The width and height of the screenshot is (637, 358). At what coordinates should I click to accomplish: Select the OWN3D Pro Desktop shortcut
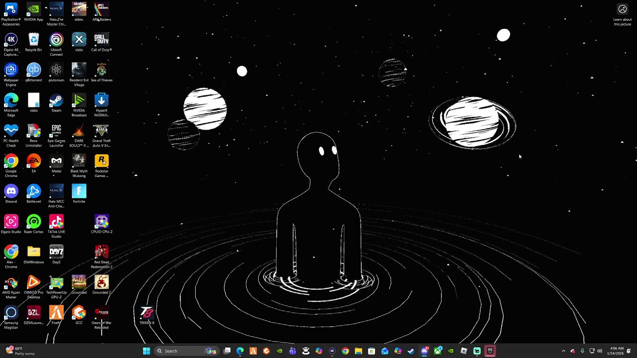pos(33,287)
